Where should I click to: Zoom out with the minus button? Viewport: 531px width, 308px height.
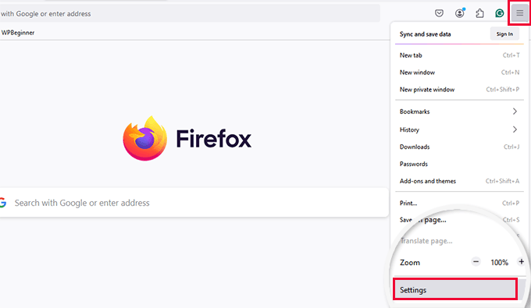tap(476, 262)
